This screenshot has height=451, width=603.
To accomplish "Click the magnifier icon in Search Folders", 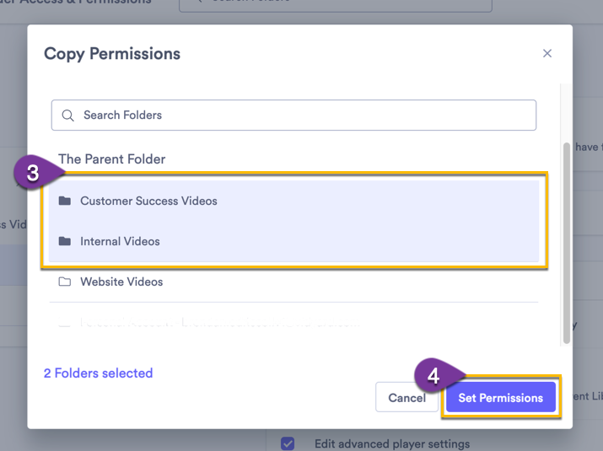I will [x=67, y=115].
